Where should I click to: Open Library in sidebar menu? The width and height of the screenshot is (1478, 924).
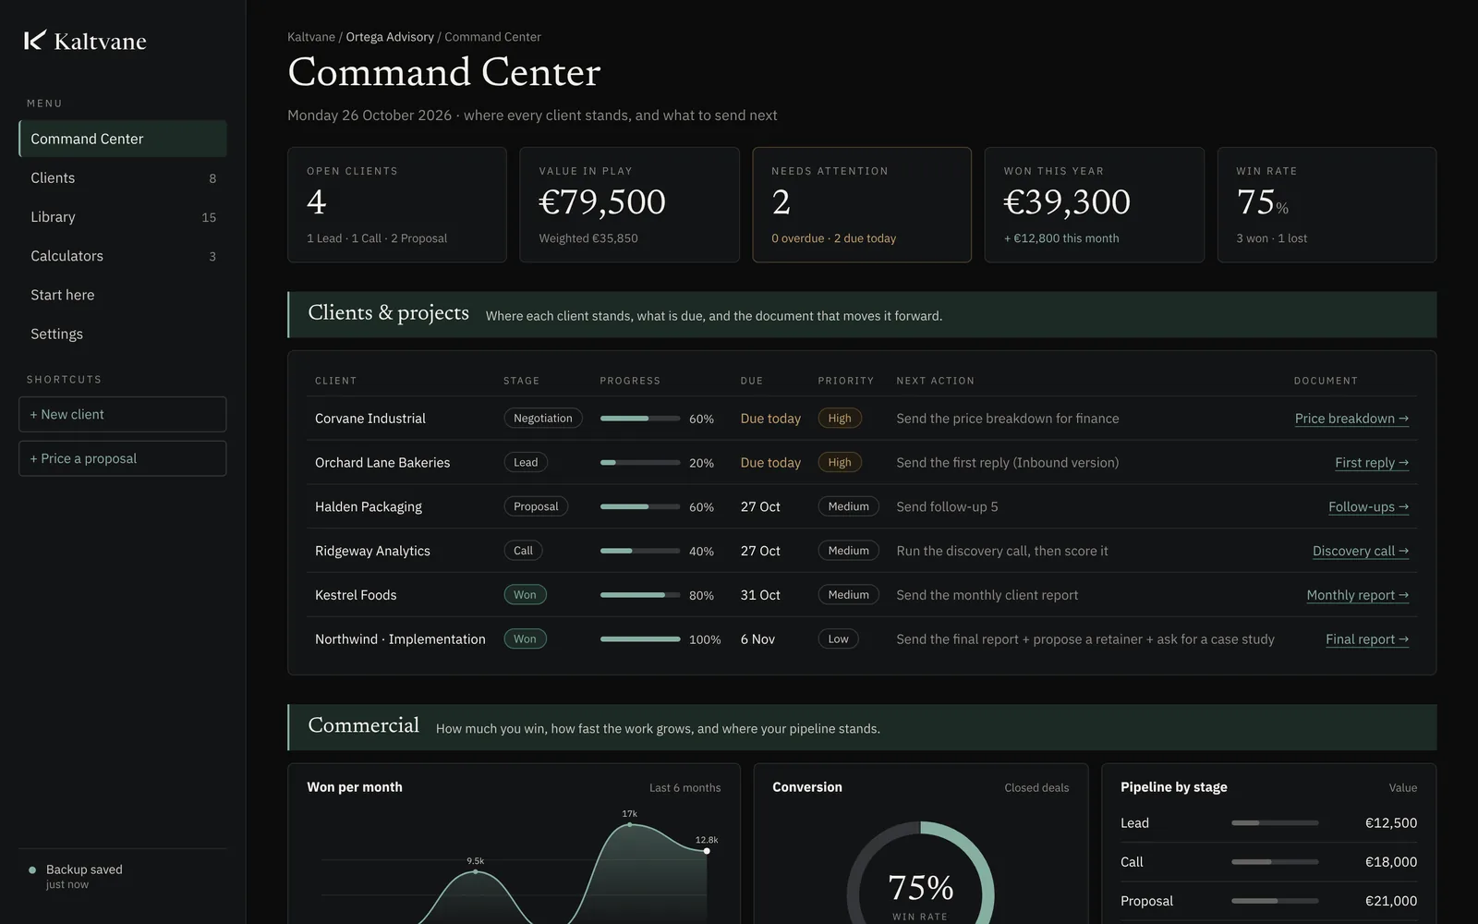[x=123, y=217]
